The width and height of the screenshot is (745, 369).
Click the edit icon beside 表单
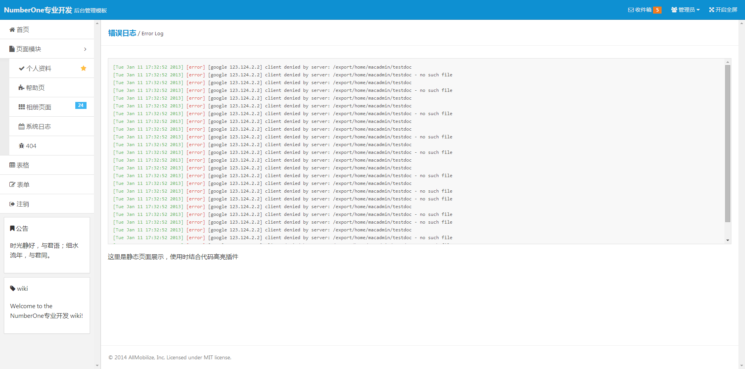[x=12, y=185]
